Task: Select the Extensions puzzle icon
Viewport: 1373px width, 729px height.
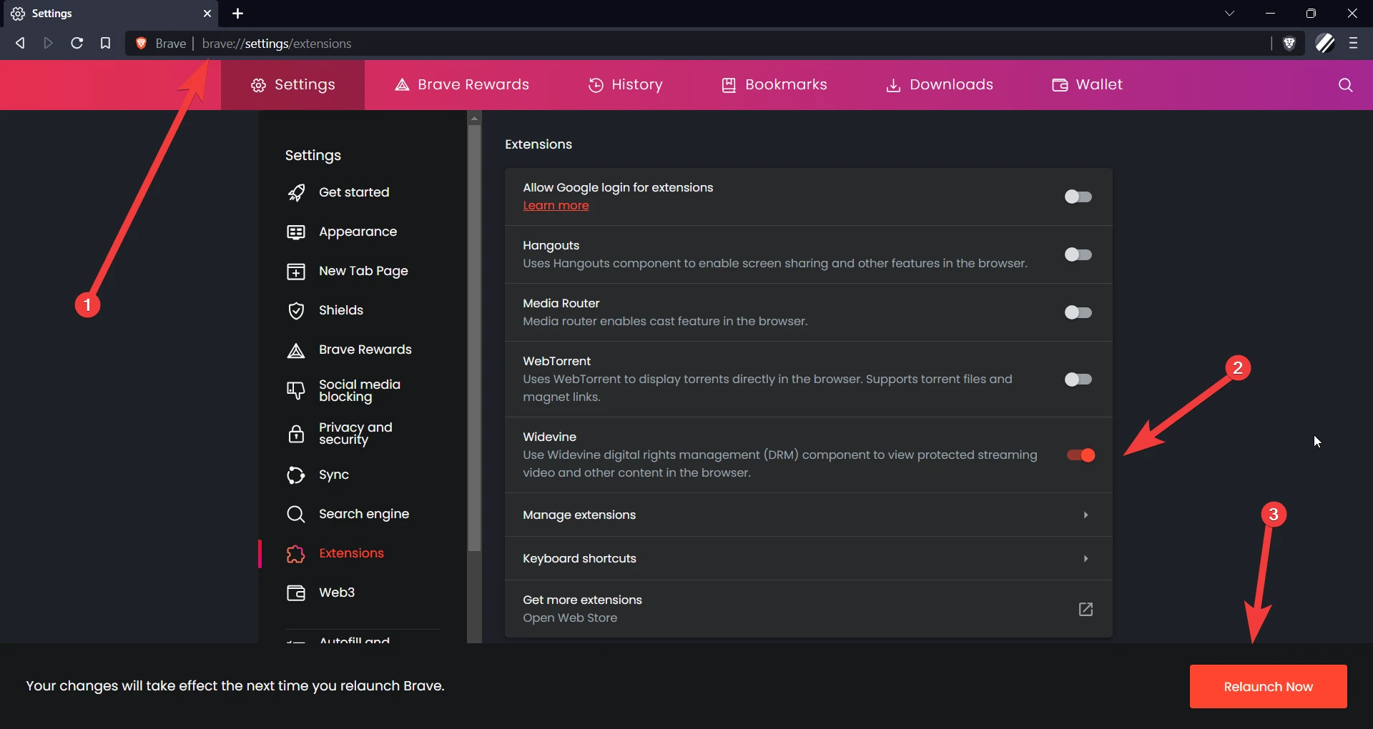Action: (x=296, y=553)
